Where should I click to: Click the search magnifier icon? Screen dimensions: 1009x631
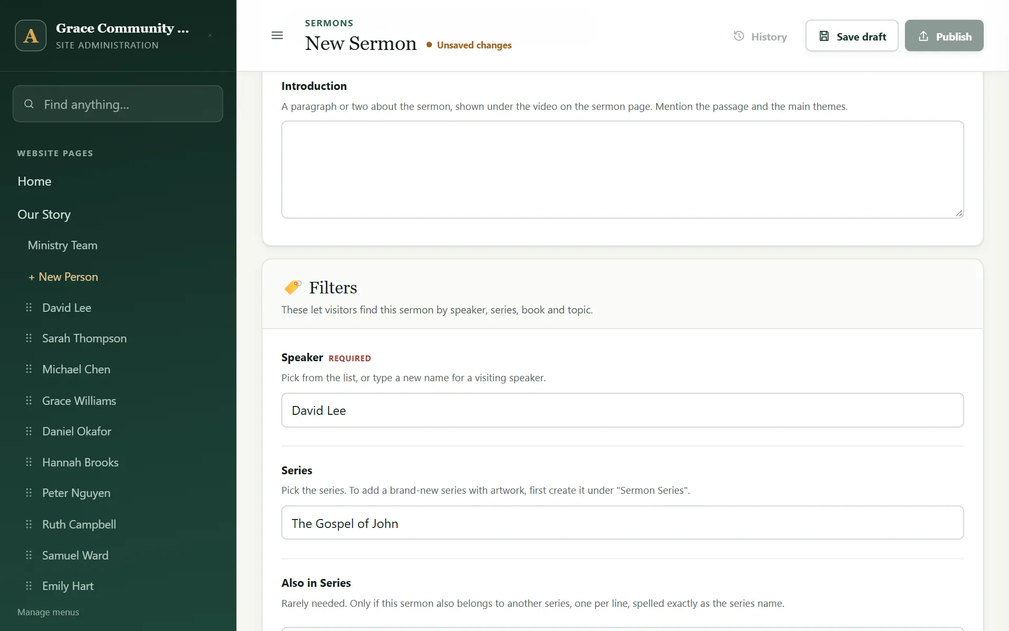[29, 104]
